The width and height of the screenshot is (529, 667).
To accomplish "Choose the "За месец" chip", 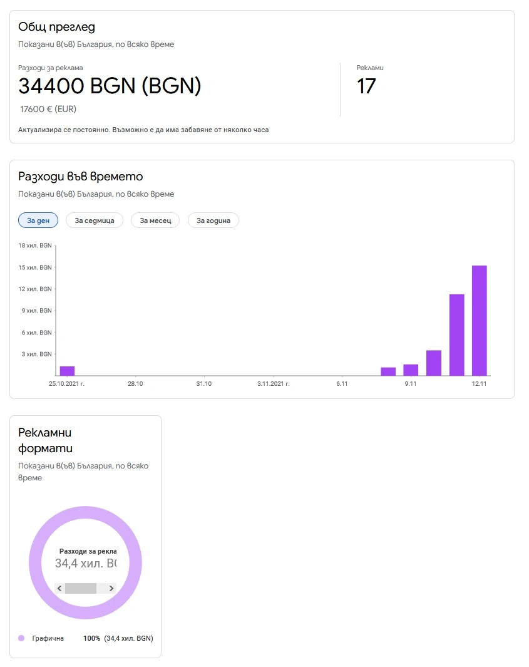I will (155, 220).
